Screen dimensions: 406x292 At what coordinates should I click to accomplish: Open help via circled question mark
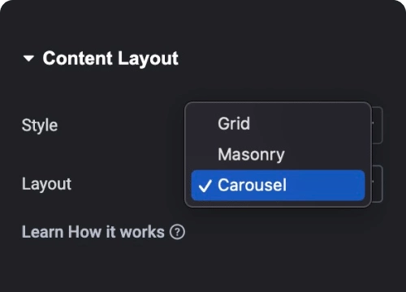point(177,232)
